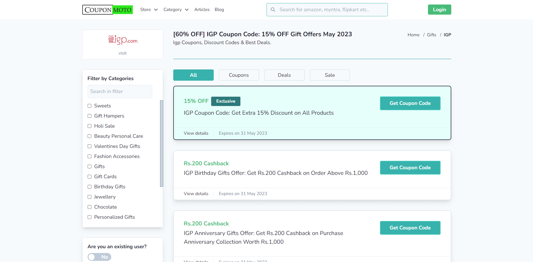Check the Sweets category
The image size is (533, 262).
pos(90,106)
